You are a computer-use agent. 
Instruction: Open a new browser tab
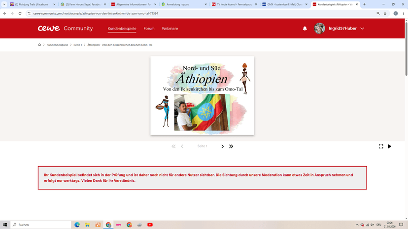[x=364, y=4]
